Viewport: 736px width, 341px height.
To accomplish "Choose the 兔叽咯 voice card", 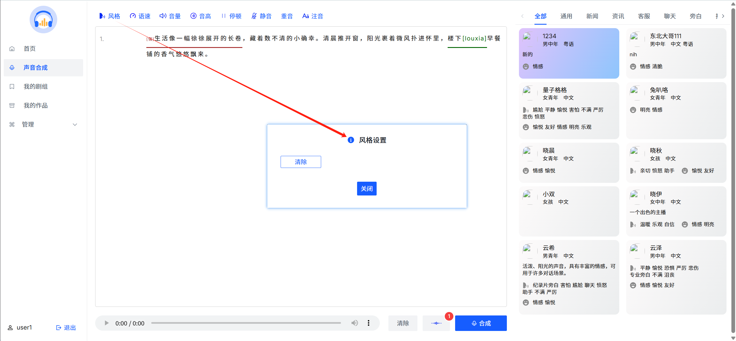I will click(x=676, y=111).
